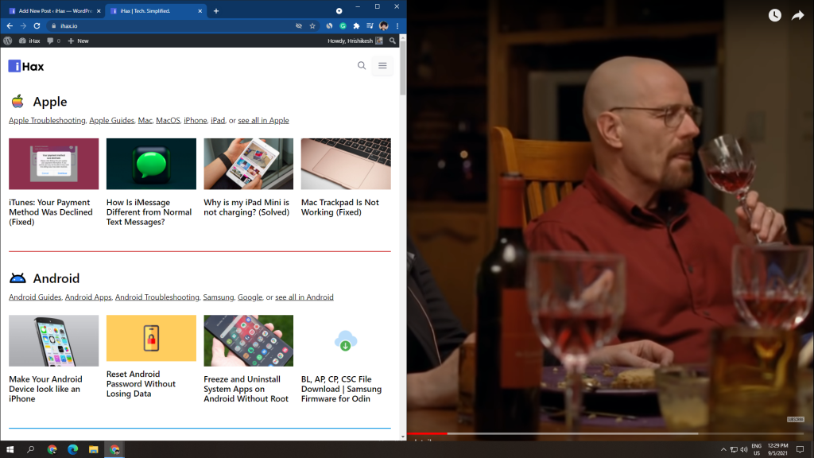Follow see all in Android link
The height and width of the screenshot is (458, 814).
point(304,297)
